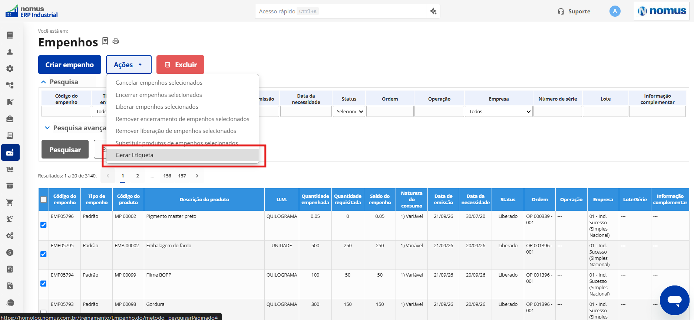The image size is (694, 320).
Task: Click the user avatar A icon
Action: click(615, 11)
